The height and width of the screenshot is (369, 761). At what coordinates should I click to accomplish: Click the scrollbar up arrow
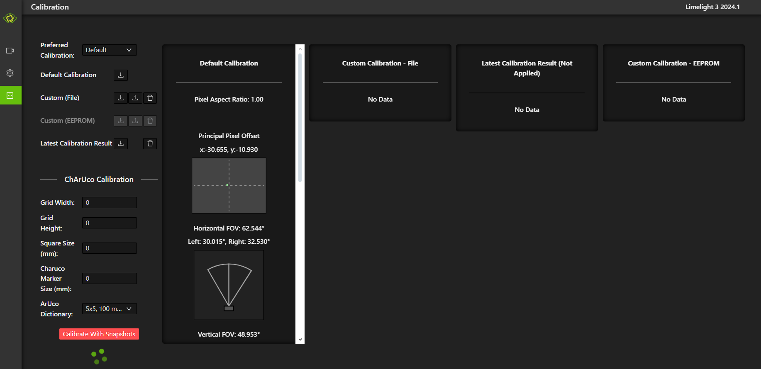point(300,49)
